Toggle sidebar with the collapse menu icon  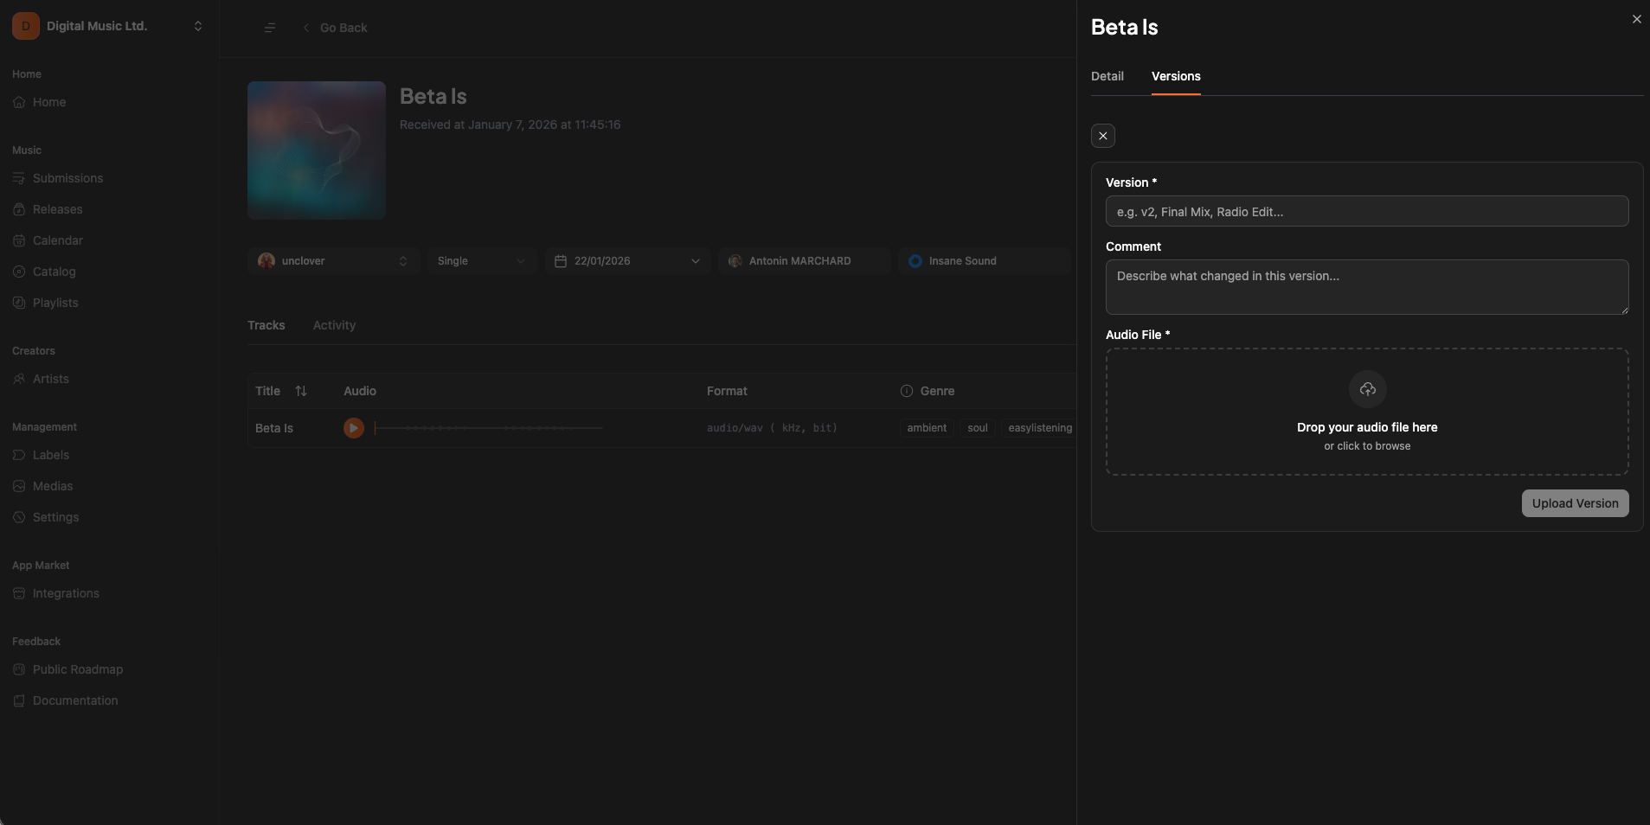tap(270, 28)
